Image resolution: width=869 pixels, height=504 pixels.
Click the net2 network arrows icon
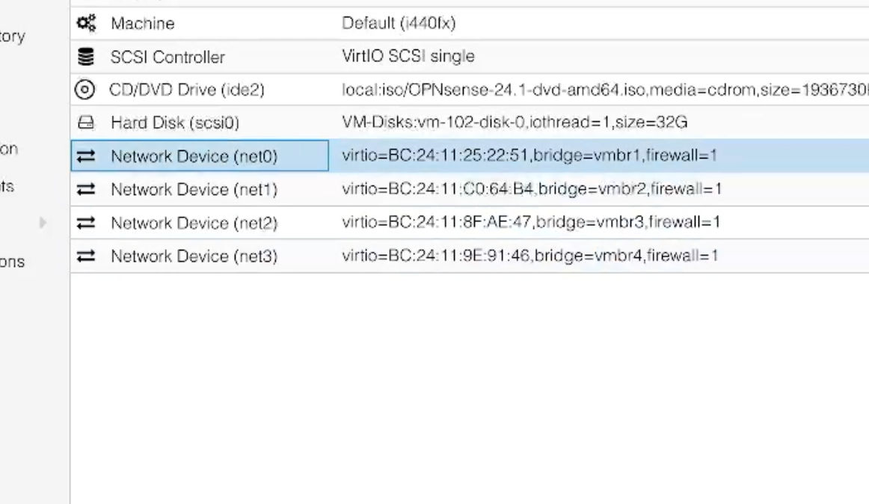point(85,223)
